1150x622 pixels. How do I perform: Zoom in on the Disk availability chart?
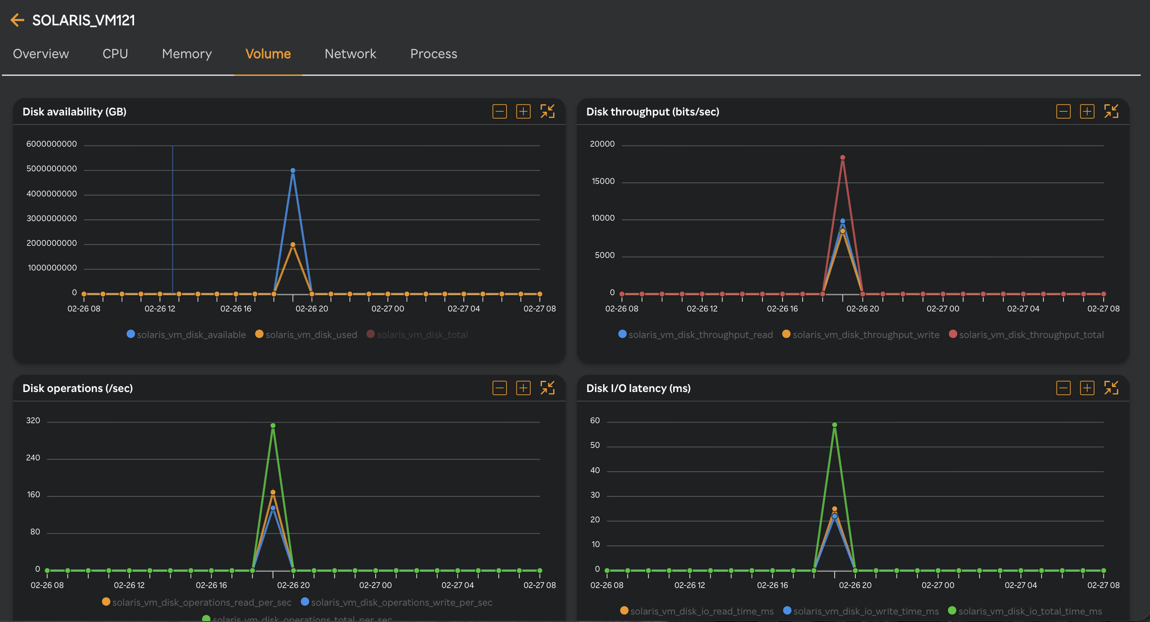click(x=523, y=111)
